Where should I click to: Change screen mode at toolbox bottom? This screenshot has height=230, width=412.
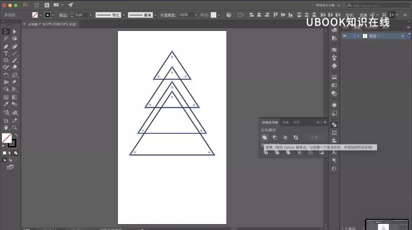[x=10, y=167]
